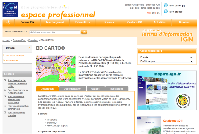This screenshot has width=199, height=134.
Task: Click the OK search button
Action: coord(84,32)
